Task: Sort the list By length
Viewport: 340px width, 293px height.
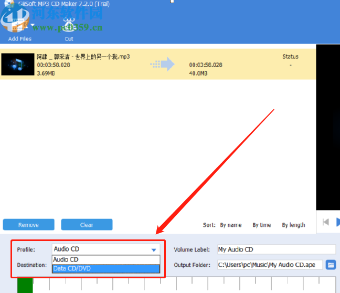Action: point(293,225)
